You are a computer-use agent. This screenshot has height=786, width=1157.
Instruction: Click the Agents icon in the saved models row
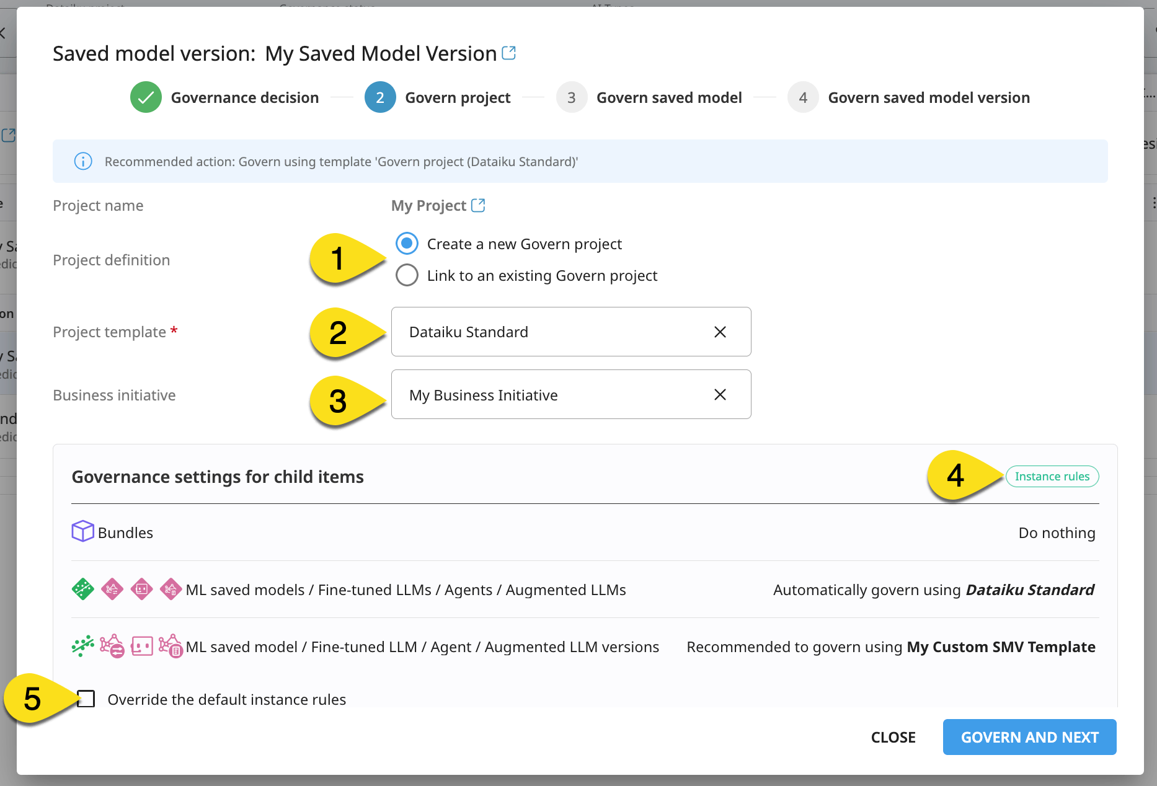click(141, 589)
